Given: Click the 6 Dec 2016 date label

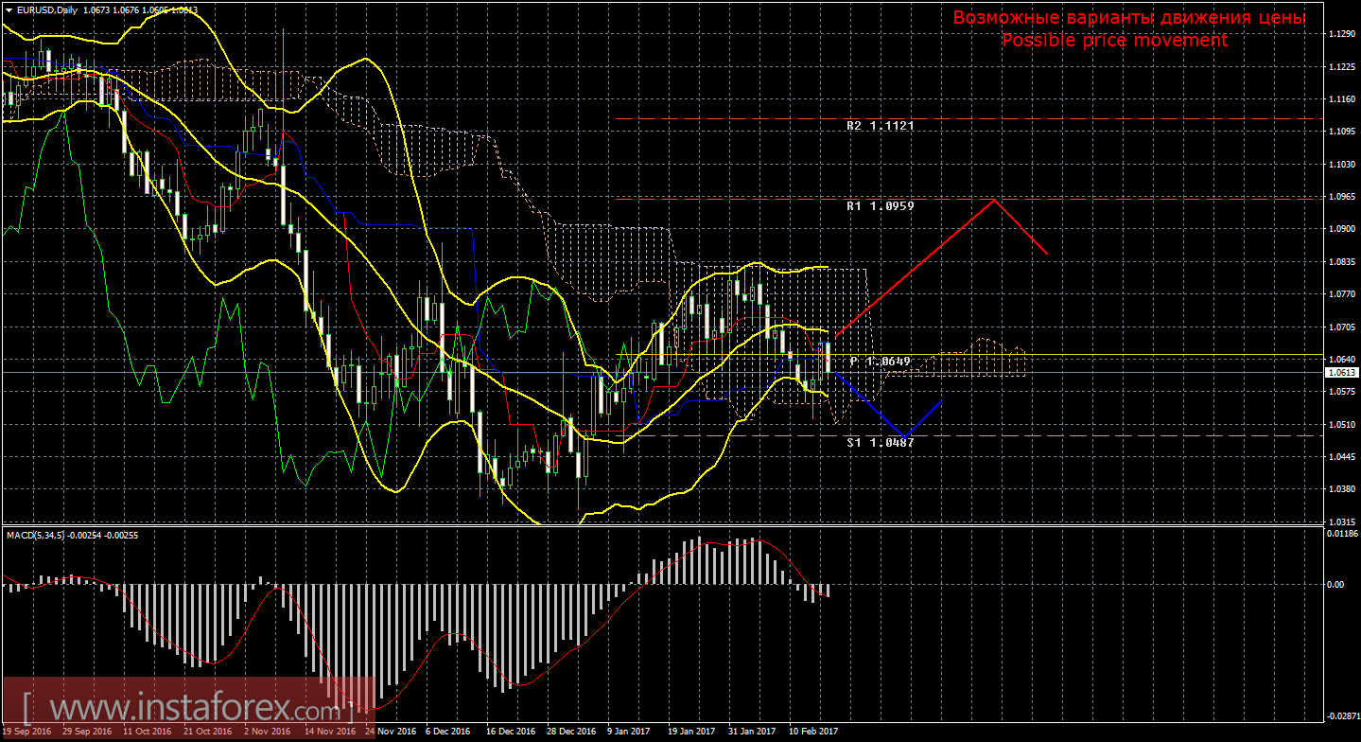Looking at the screenshot, I should [x=446, y=732].
